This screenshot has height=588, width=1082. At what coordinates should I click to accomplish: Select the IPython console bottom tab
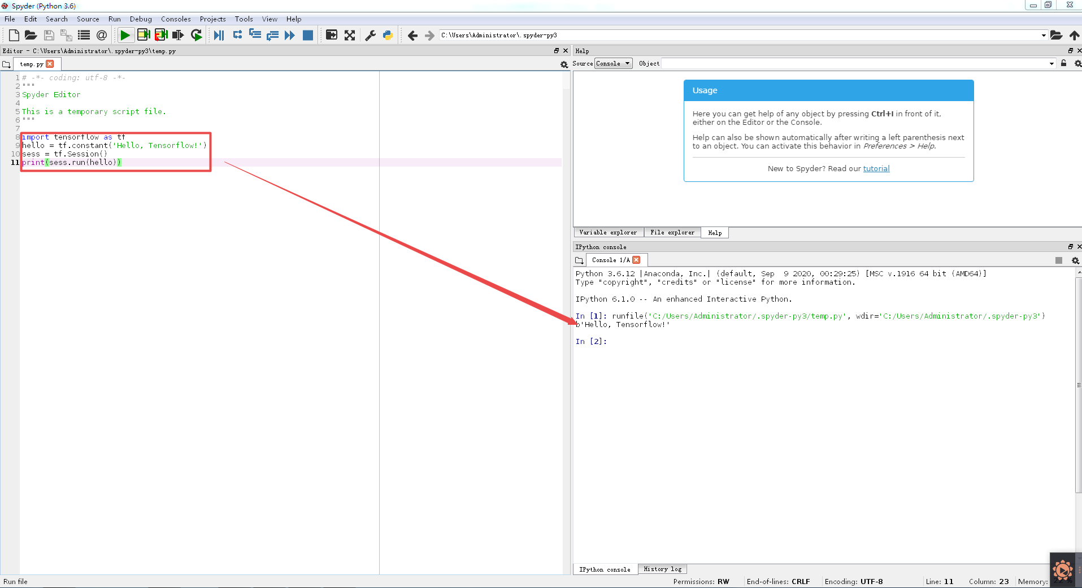pyautogui.click(x=605, y=569)
